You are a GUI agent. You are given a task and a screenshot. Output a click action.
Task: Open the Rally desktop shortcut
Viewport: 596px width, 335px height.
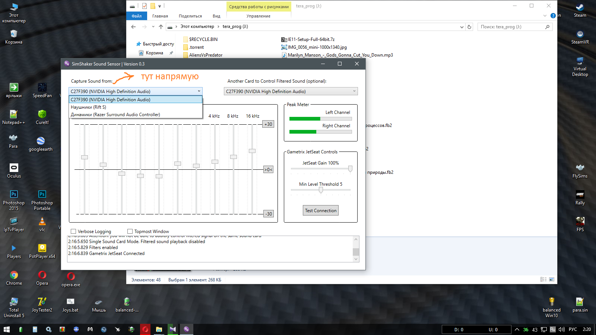point(580,198)
